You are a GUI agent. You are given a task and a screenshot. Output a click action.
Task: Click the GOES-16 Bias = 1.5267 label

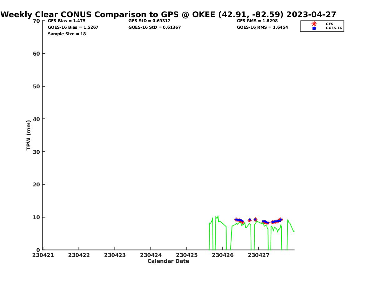[x=73, y=27]
